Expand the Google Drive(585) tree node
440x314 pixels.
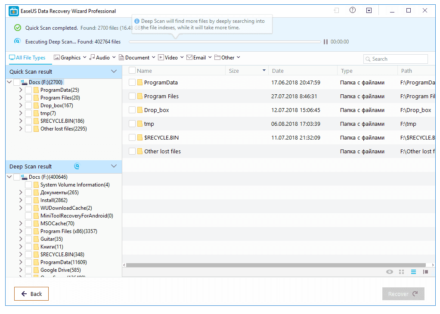coord(21,270)
